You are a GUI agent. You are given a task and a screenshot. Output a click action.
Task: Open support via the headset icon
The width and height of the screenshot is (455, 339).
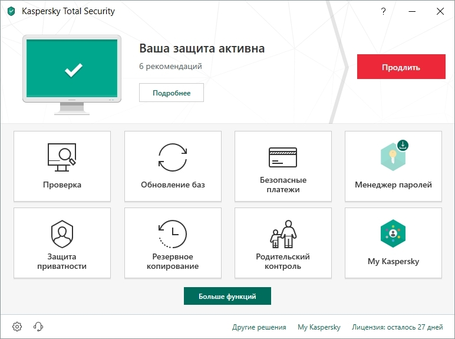(38, 327)
